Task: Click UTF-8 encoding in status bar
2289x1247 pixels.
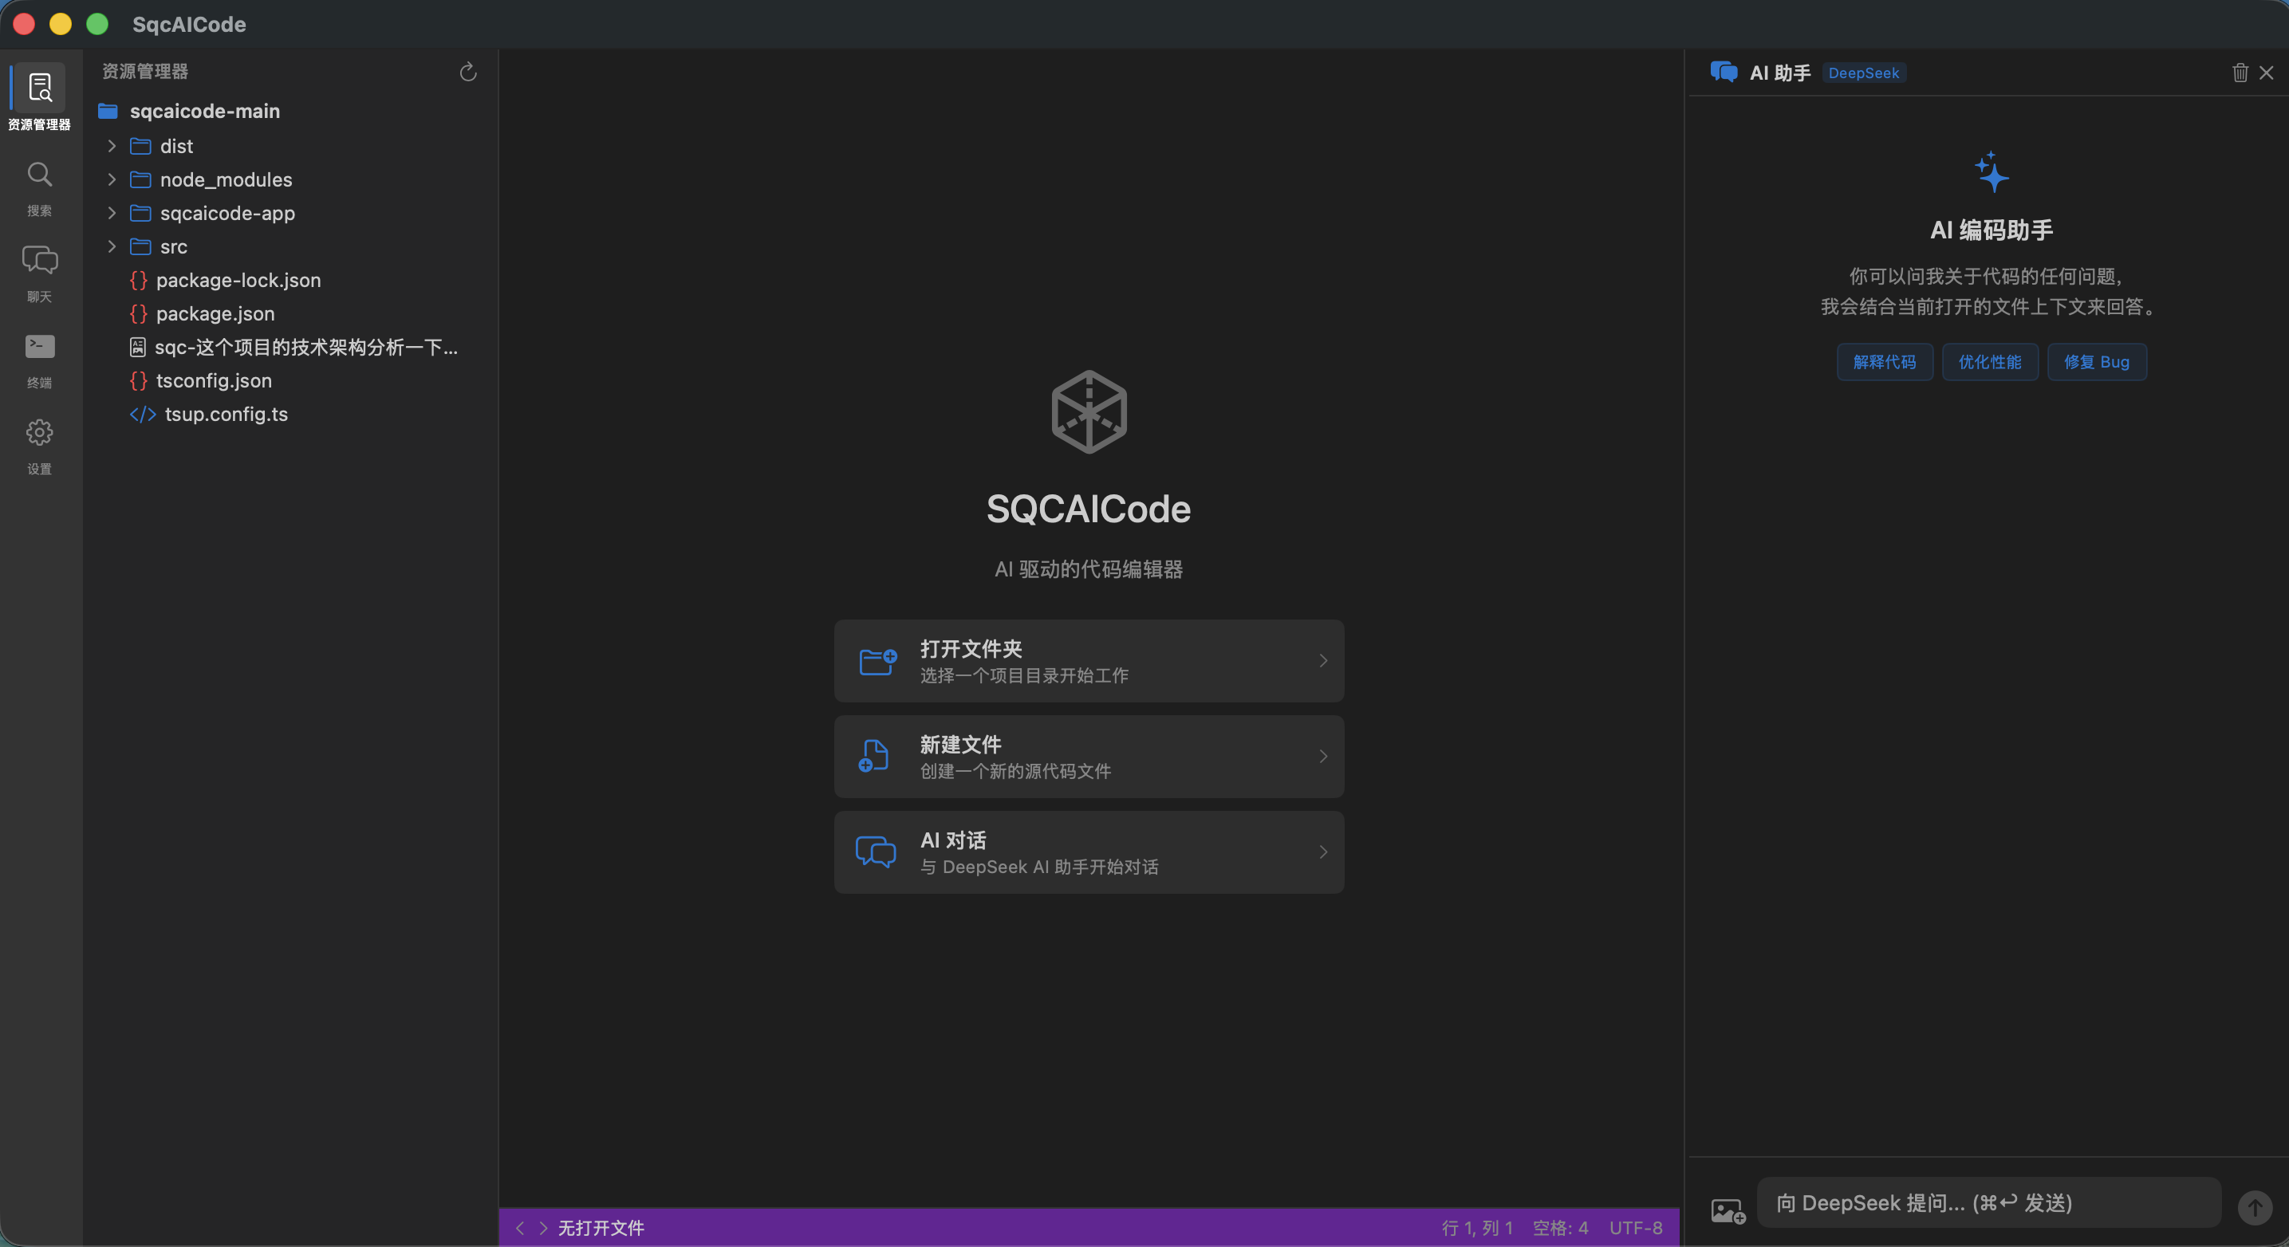Action: click(1636, 1227)
